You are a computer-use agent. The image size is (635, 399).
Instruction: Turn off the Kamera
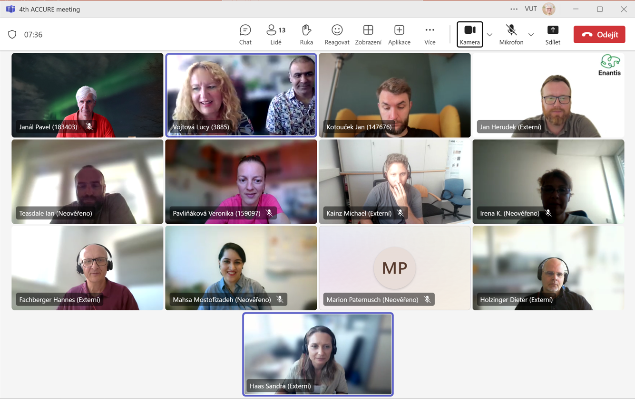click(469, 34)
